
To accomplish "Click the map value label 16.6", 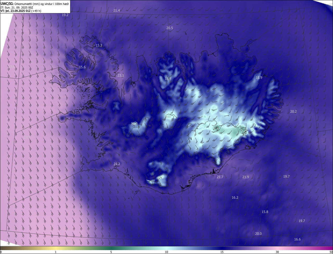I will 297,239.
